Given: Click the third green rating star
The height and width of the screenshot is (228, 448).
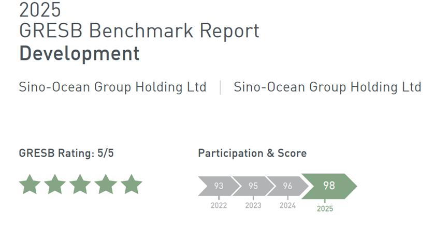Looking at the screenshot, I should coord(80,185).
